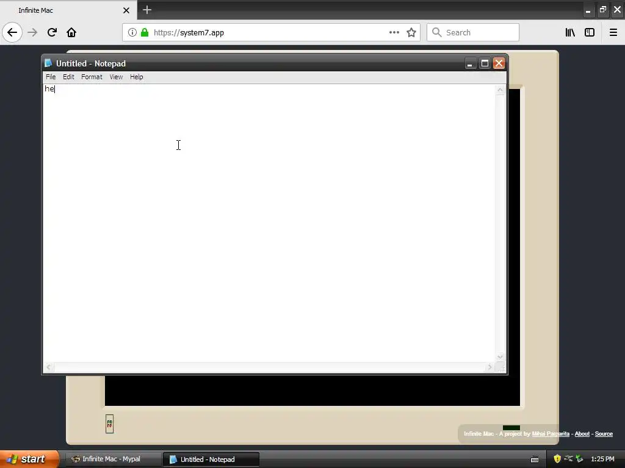625x468 pixels.
Task: Minimize the browser window
Action: click(x=588, y=10)
